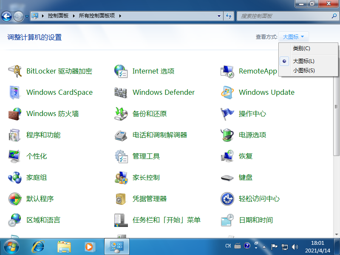Image resolution: width=340 pixels, height=255 pixels.
Task: Open the 任务栏和「开始」菜单 link
Action: 166,220
